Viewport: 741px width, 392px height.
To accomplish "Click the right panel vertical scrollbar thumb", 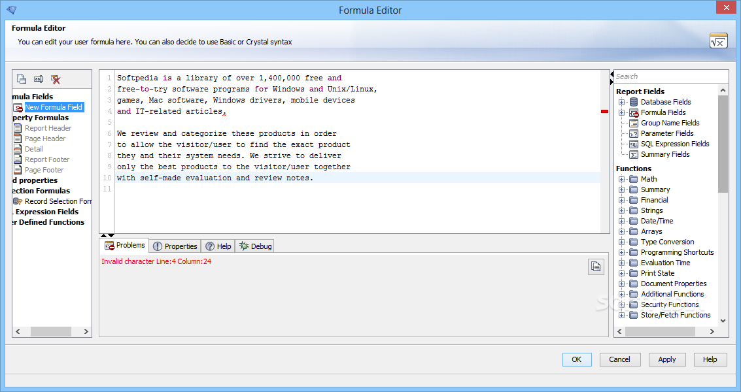I will point(723,144).
